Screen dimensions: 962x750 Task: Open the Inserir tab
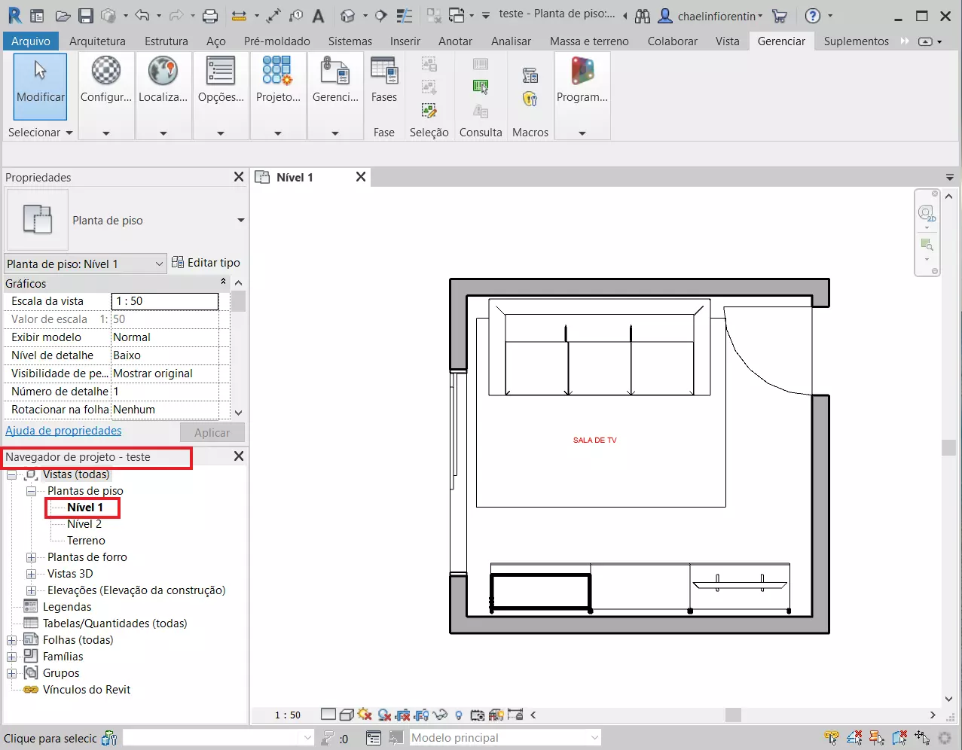coord(405,41)
